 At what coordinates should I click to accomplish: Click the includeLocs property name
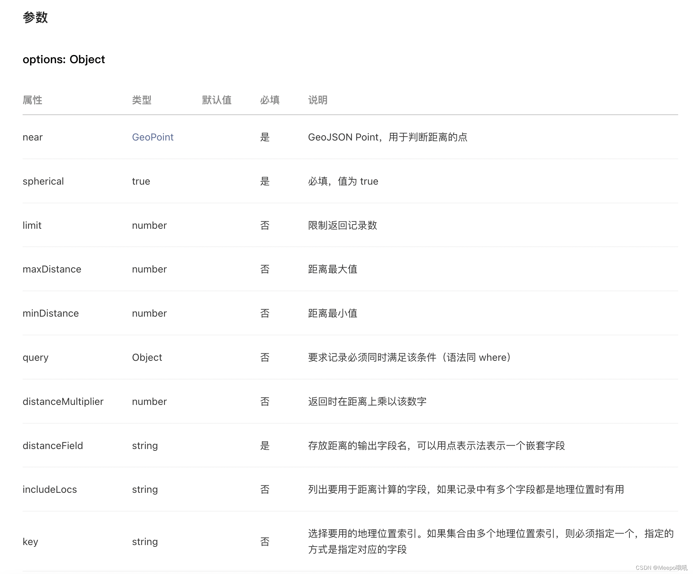tap(49, 489)
